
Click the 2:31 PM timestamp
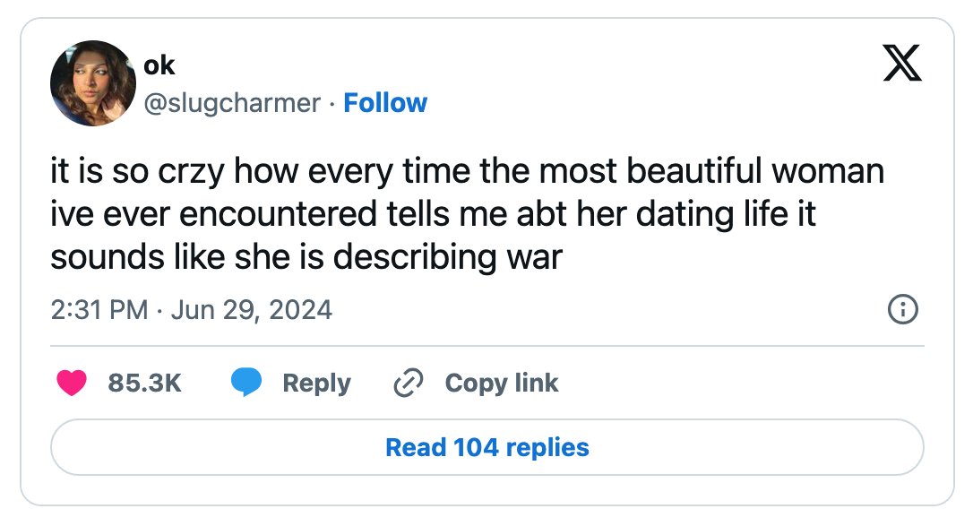pyautogui.click(x=99, y=309)
